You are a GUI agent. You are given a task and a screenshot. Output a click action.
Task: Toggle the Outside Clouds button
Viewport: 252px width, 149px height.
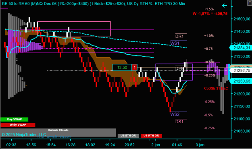pyautogui.click(x=58, y=132)
